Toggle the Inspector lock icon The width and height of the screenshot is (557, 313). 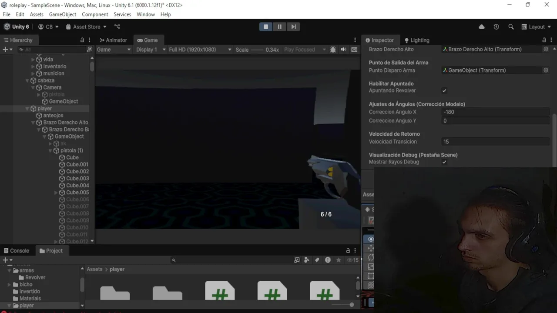(x=544, y=40)
